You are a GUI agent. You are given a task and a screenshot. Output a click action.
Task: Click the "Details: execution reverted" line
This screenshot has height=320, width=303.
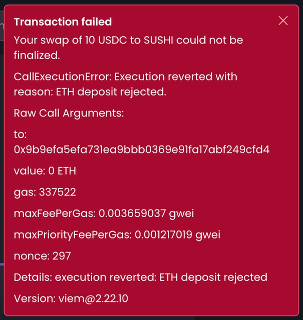140,277
